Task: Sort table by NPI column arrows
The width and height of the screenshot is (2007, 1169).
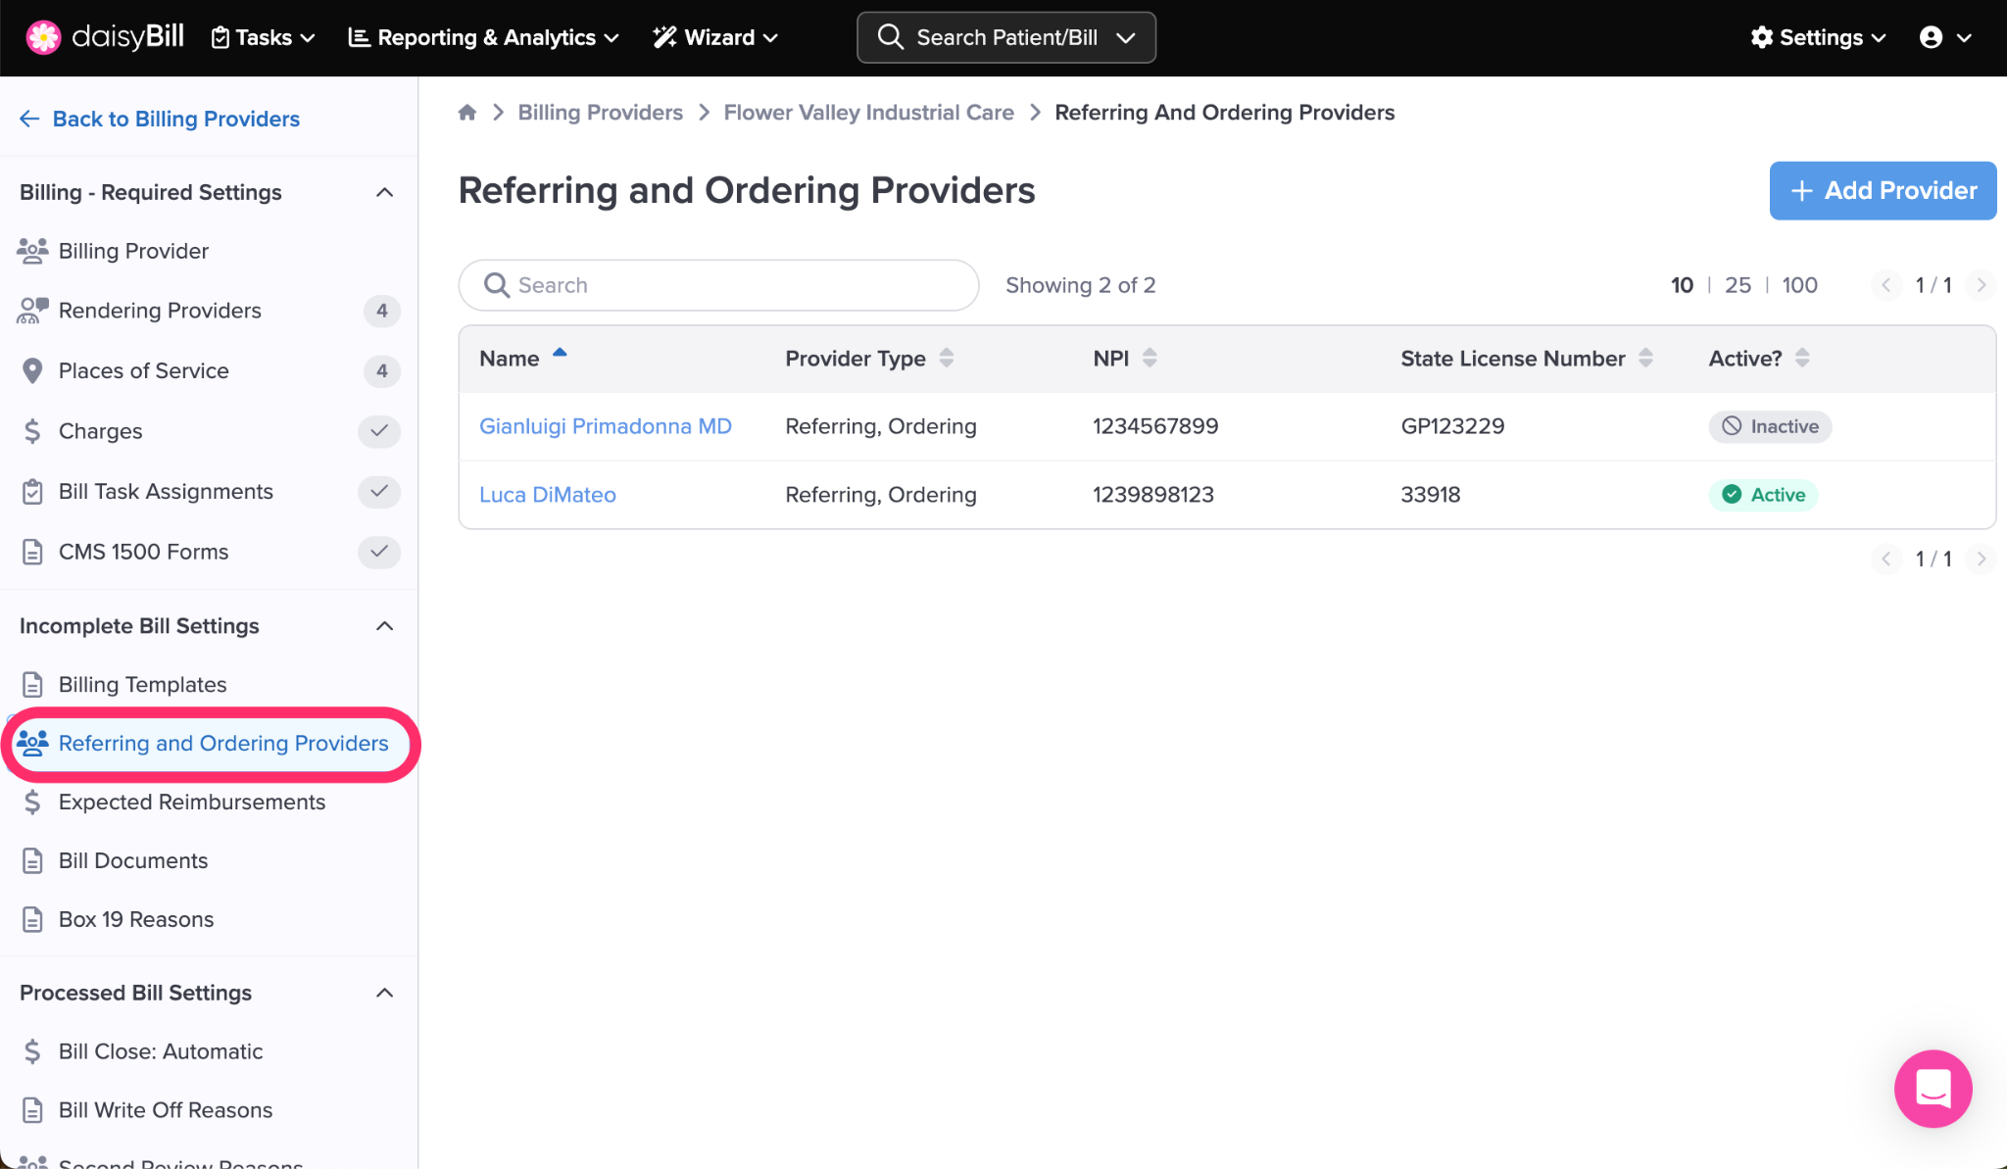Action: tap(1150, 358)
